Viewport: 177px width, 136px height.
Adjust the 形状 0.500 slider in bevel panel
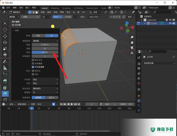45,52
